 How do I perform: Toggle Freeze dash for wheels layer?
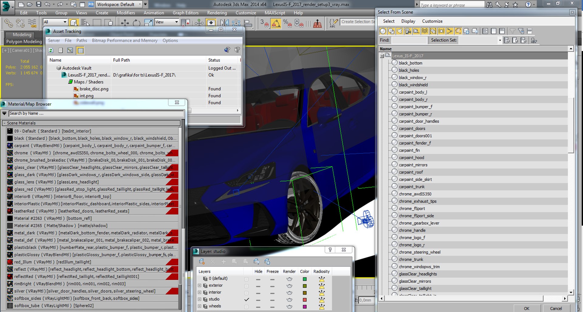click(x=272, y=307)
